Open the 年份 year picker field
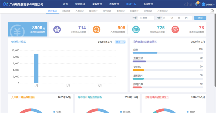The height and width of the screenshot is (113, 216). pos(146,18)
